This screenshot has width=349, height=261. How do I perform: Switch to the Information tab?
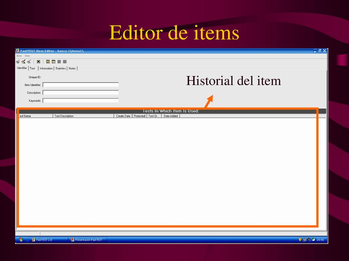tap(46, 68)
